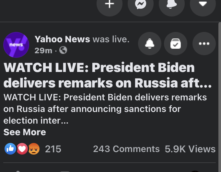Expand post text with See More

(x=25, y=132)
